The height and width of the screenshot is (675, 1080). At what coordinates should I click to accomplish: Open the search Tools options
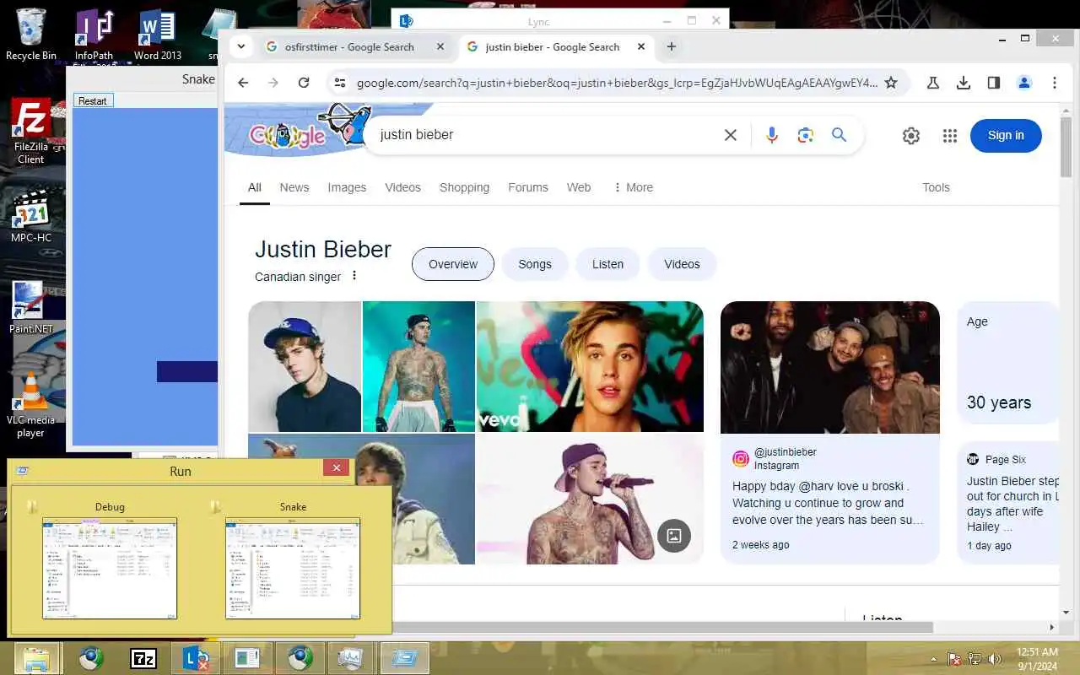(x=936, y=187)
